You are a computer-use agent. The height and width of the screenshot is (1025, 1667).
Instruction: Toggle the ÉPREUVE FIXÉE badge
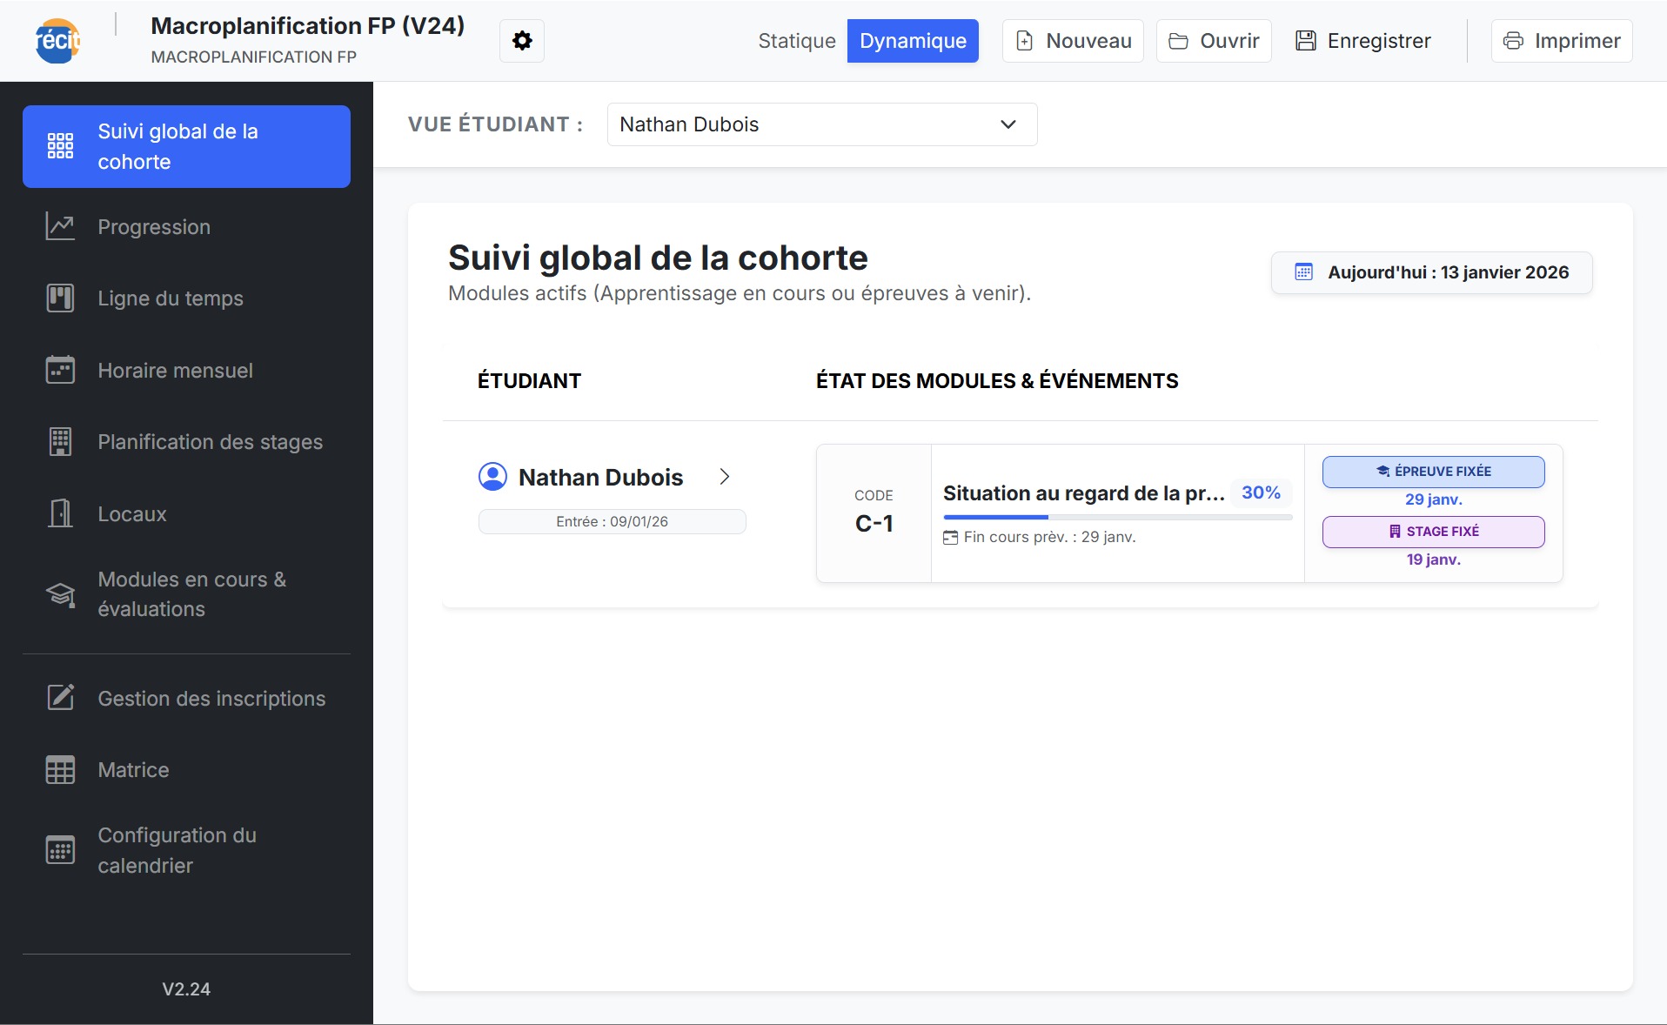1433,472
